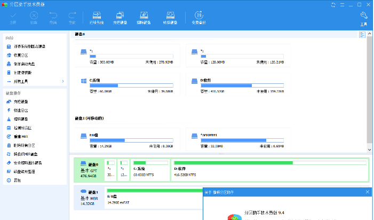Click the usage bar on the C:系统 card
This screenshot has width=374, height=220.
(x=131, y=85)
